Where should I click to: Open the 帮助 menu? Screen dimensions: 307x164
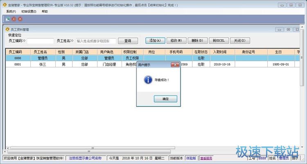45,11
